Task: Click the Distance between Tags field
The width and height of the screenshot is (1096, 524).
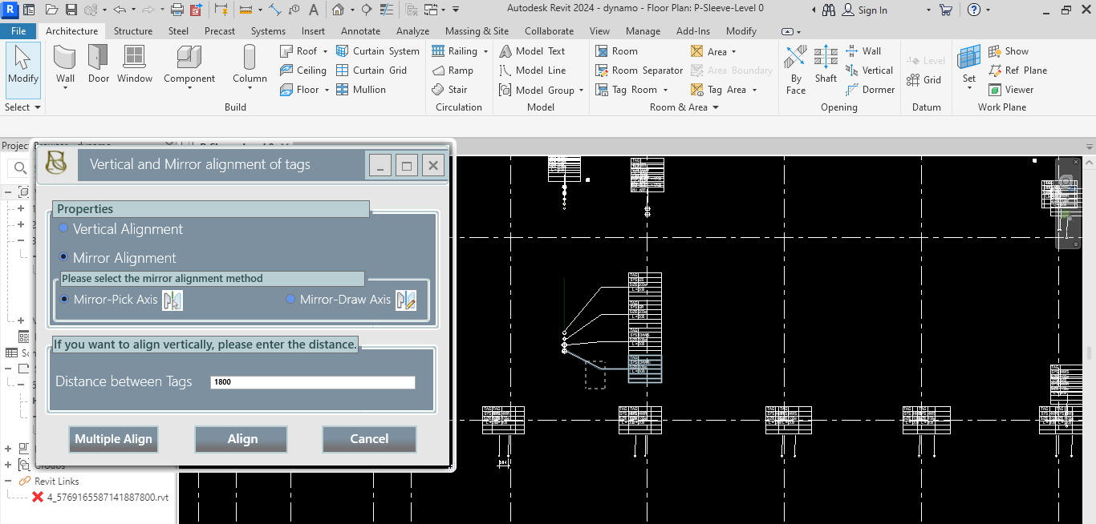Action: click(313, 382)
